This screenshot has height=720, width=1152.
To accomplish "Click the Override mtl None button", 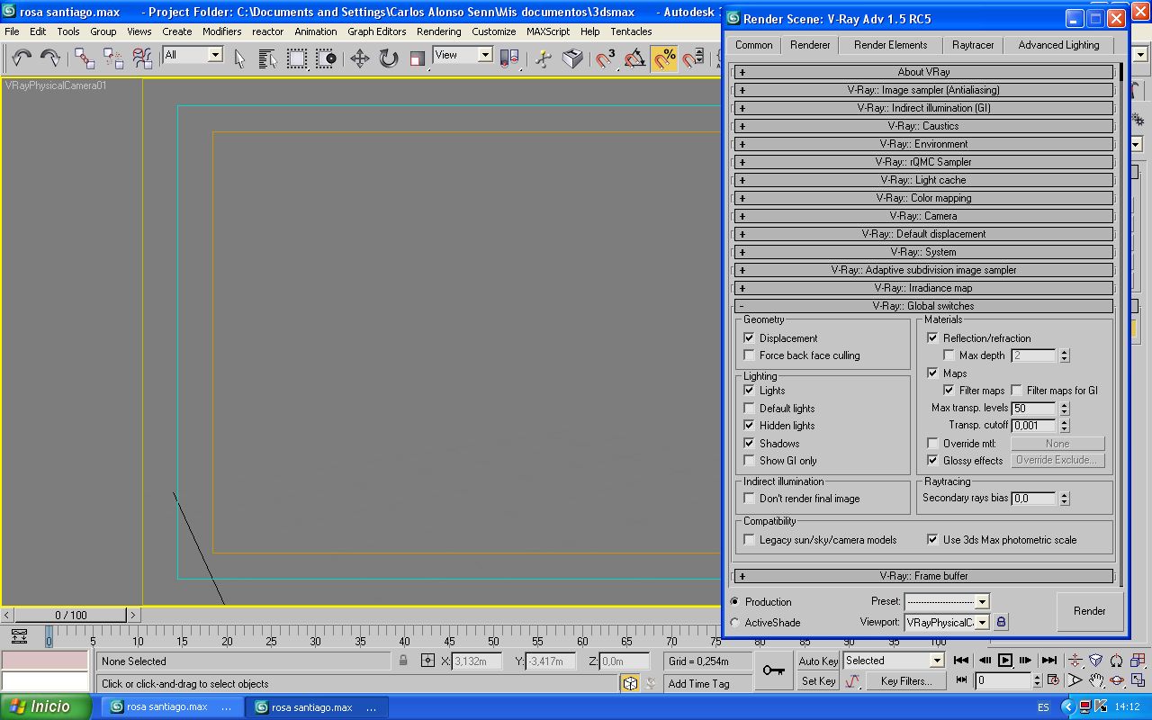I will 1057,444.
